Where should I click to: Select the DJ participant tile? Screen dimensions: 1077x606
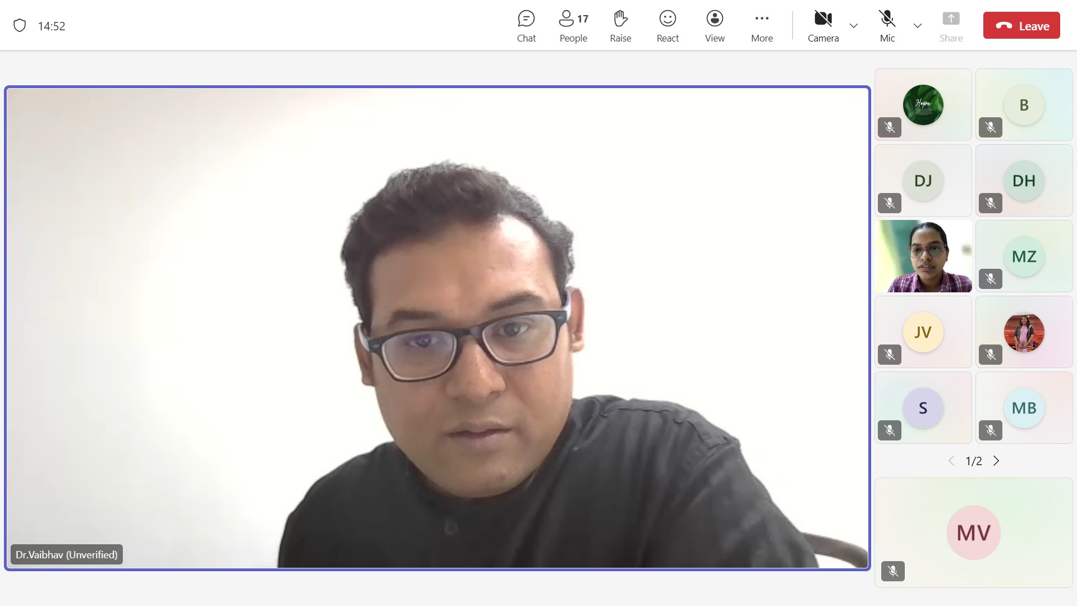tap(923, 181)
